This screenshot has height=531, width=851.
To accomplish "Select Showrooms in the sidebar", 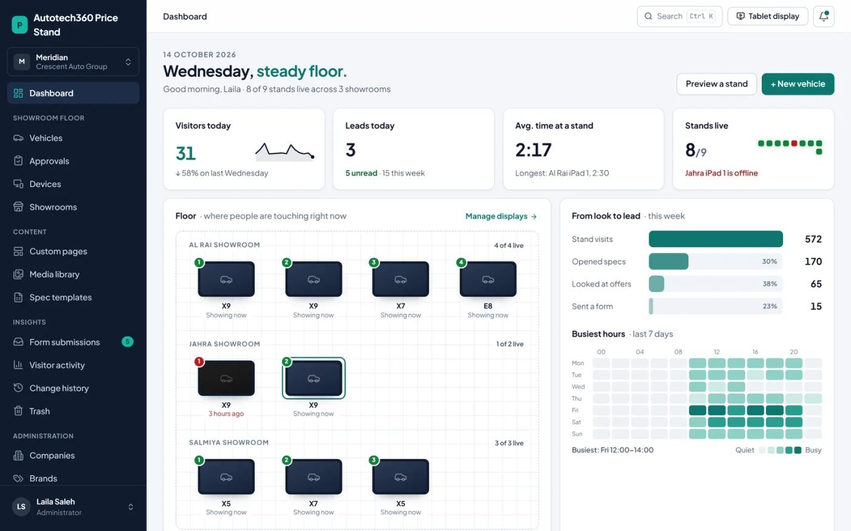I will [73, 207].
